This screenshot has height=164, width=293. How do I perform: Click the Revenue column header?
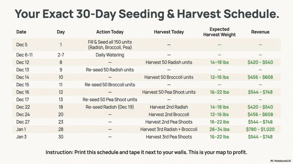pyautogui.click(x=260, y=32)
